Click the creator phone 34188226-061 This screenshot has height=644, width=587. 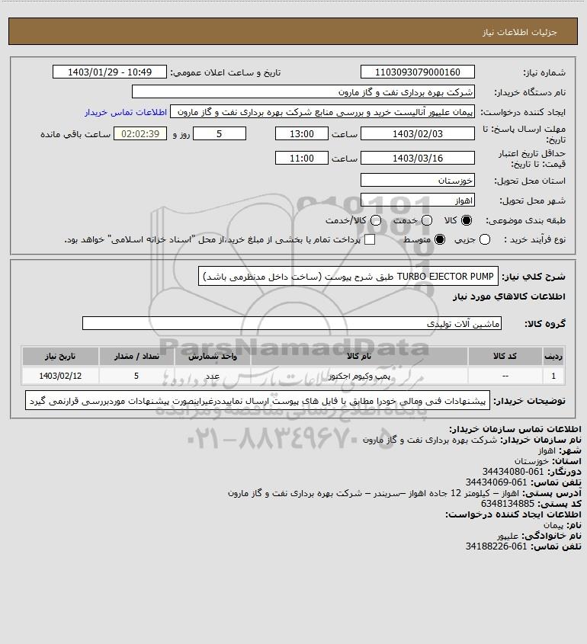pos(496,546)
